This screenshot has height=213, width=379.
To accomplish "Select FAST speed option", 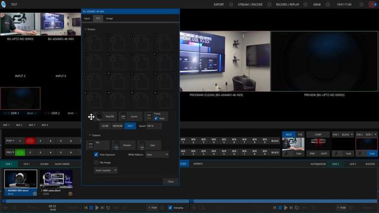I will point(130,126).
